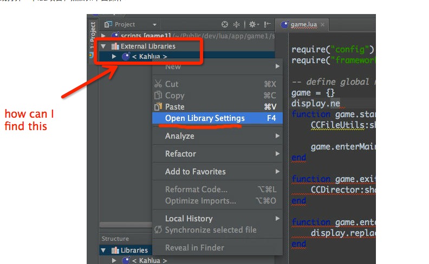Click the require("config") code line
The height and width of the screenshot is (264, 429).
(333, 49)
